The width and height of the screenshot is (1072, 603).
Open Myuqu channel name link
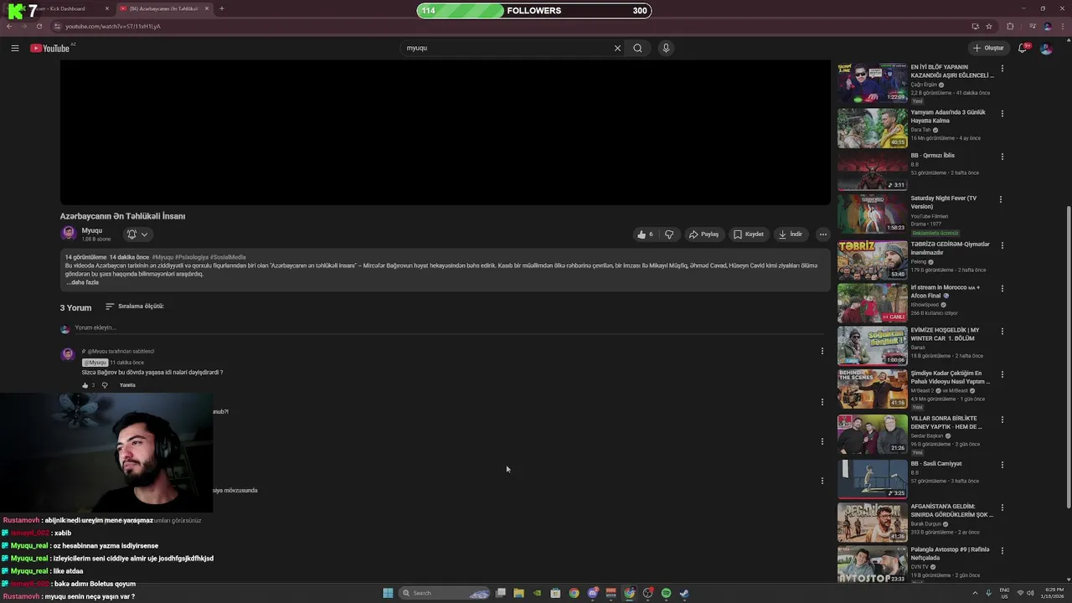pyautogui.click(x=92, y=230)
